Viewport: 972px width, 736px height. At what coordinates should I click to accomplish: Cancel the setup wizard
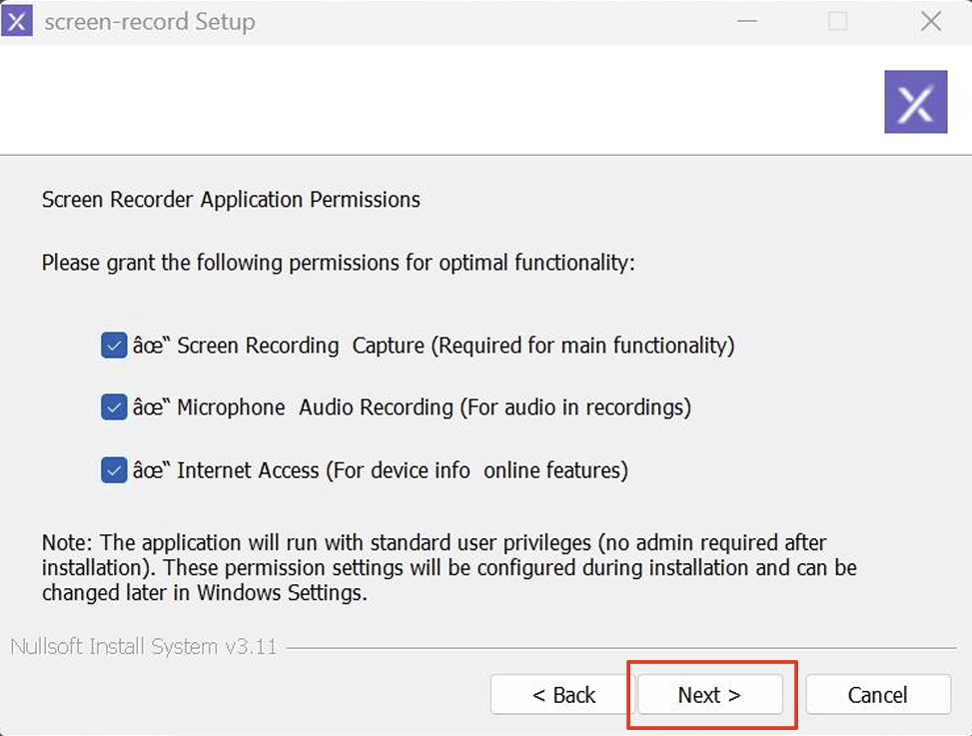coord(877,695)
